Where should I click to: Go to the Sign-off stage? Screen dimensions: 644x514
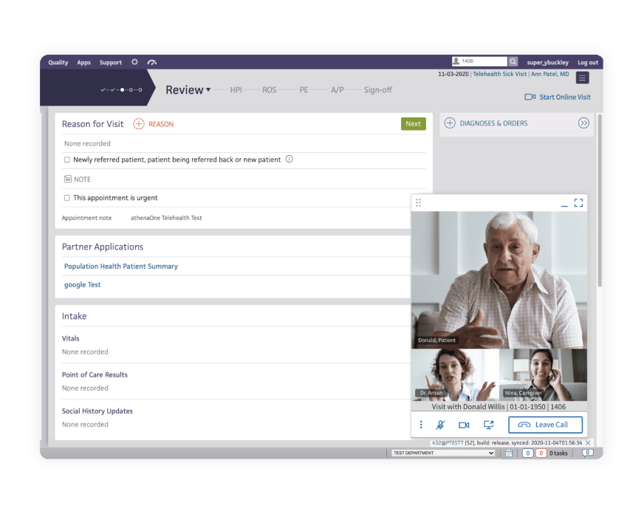click(378, 90)
